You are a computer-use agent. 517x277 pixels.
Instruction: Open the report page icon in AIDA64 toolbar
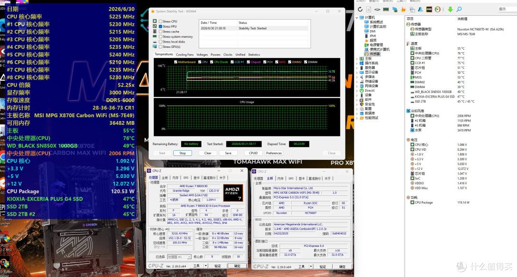coord(369,10)
